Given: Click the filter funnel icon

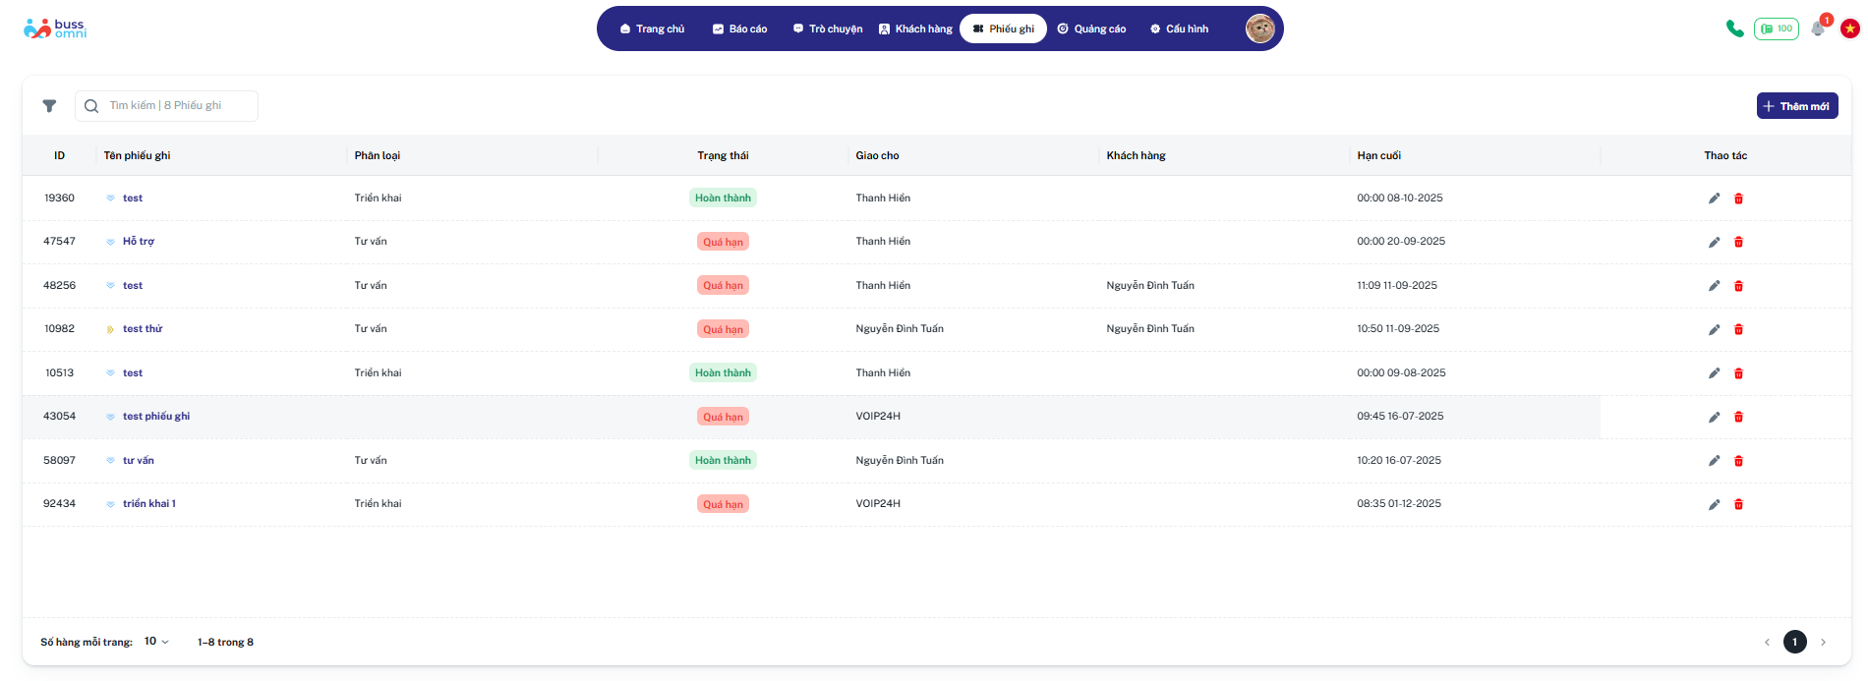Looking at the screenshot, I should coord(49,106).
